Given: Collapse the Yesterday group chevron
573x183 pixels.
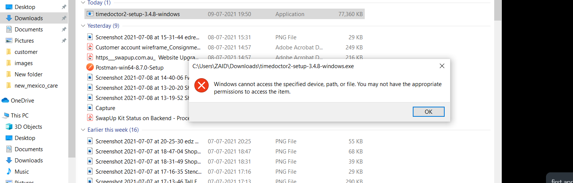Looking at the screenshot, I should coord(83,26).
